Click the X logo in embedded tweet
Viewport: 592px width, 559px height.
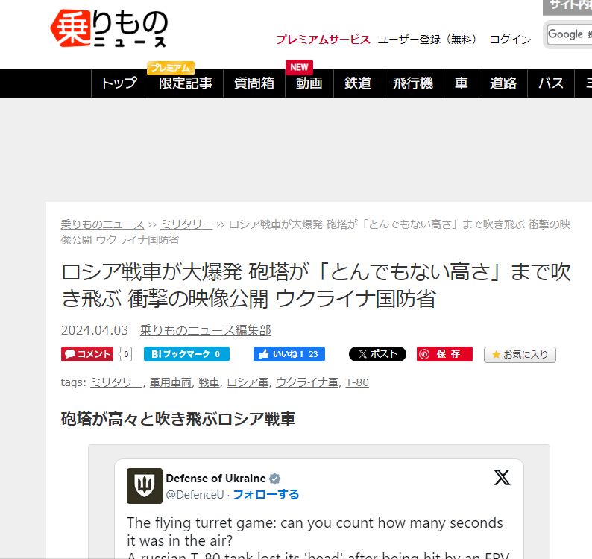[502, 478]
